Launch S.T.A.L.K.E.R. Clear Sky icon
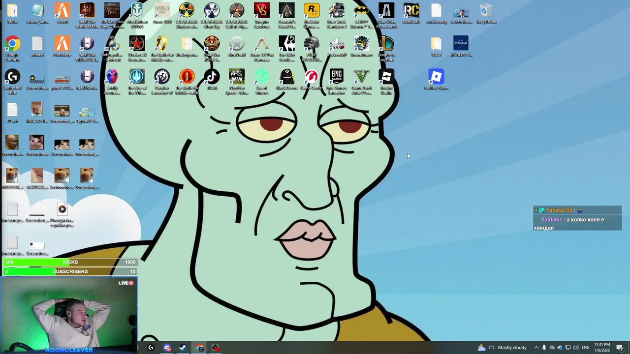The image size is (630, 354). (212, 16)
